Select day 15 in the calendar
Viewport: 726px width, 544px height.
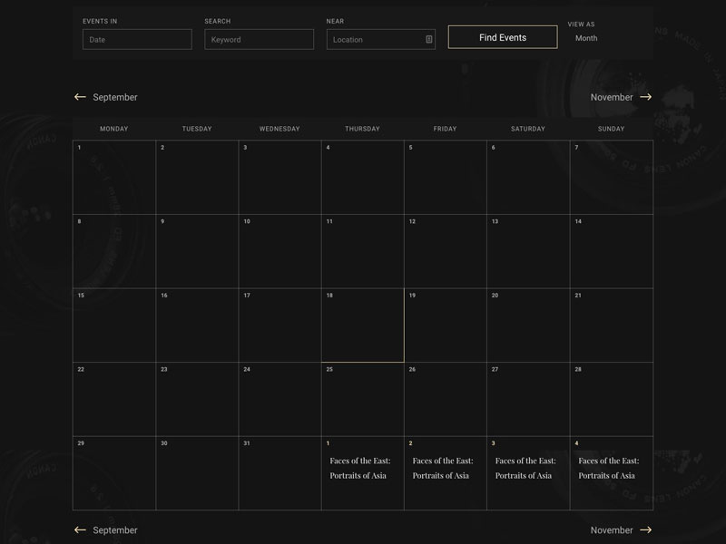pos(114,325)
